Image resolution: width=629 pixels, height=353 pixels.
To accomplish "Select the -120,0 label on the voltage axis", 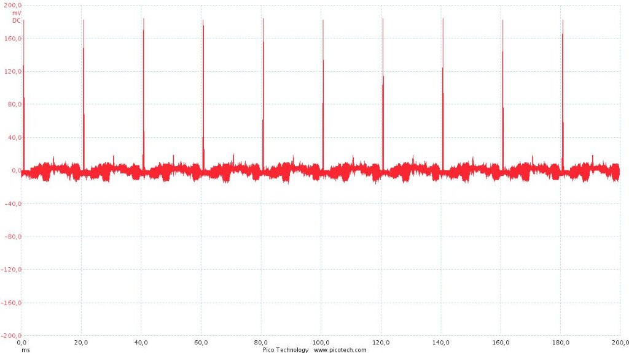I will 12,270.
